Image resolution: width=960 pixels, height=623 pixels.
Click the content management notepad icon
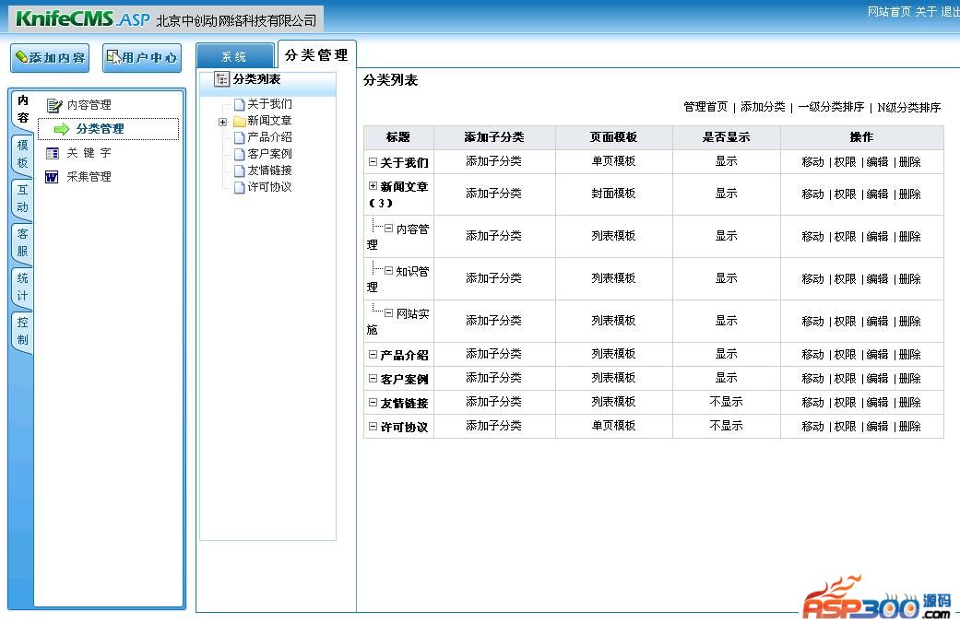click(x=53, y=106)
